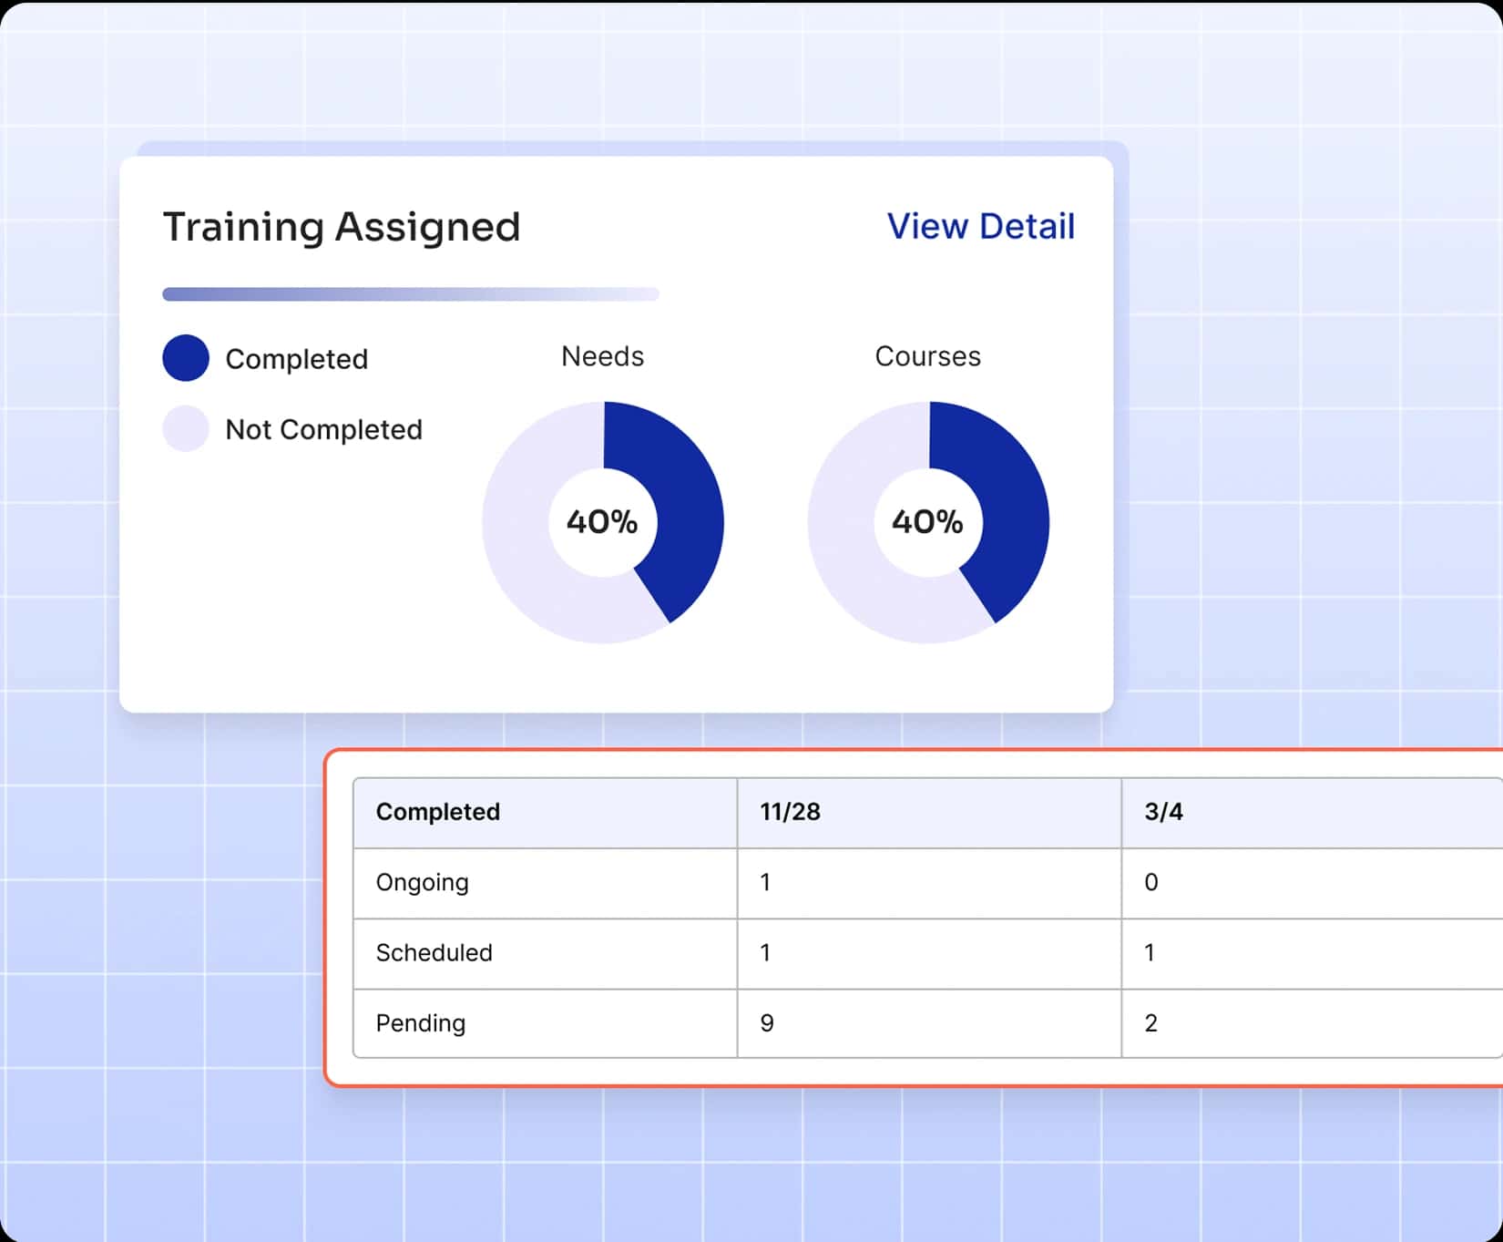Open the View Detail link

980,226
